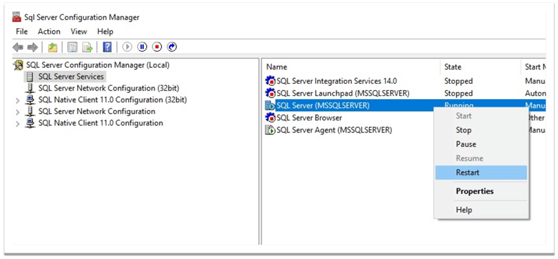558x259 pixels.
Task: Click the Export List toolbar icon
Action: point(87,47)
